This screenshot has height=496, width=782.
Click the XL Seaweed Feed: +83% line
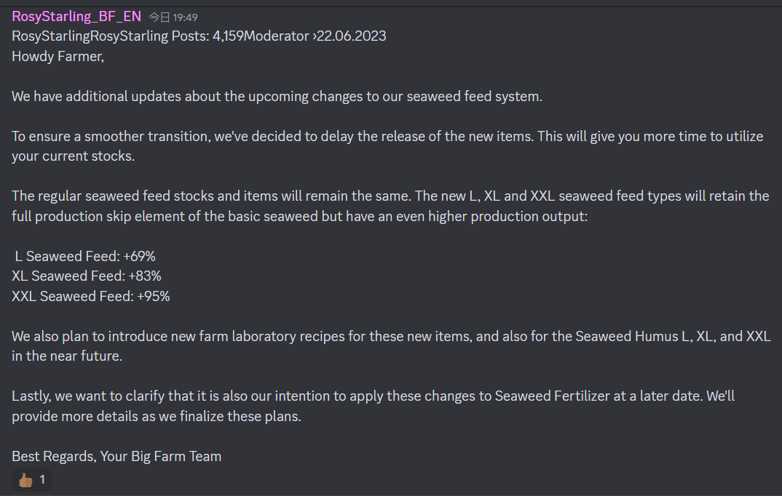point(87,276)
